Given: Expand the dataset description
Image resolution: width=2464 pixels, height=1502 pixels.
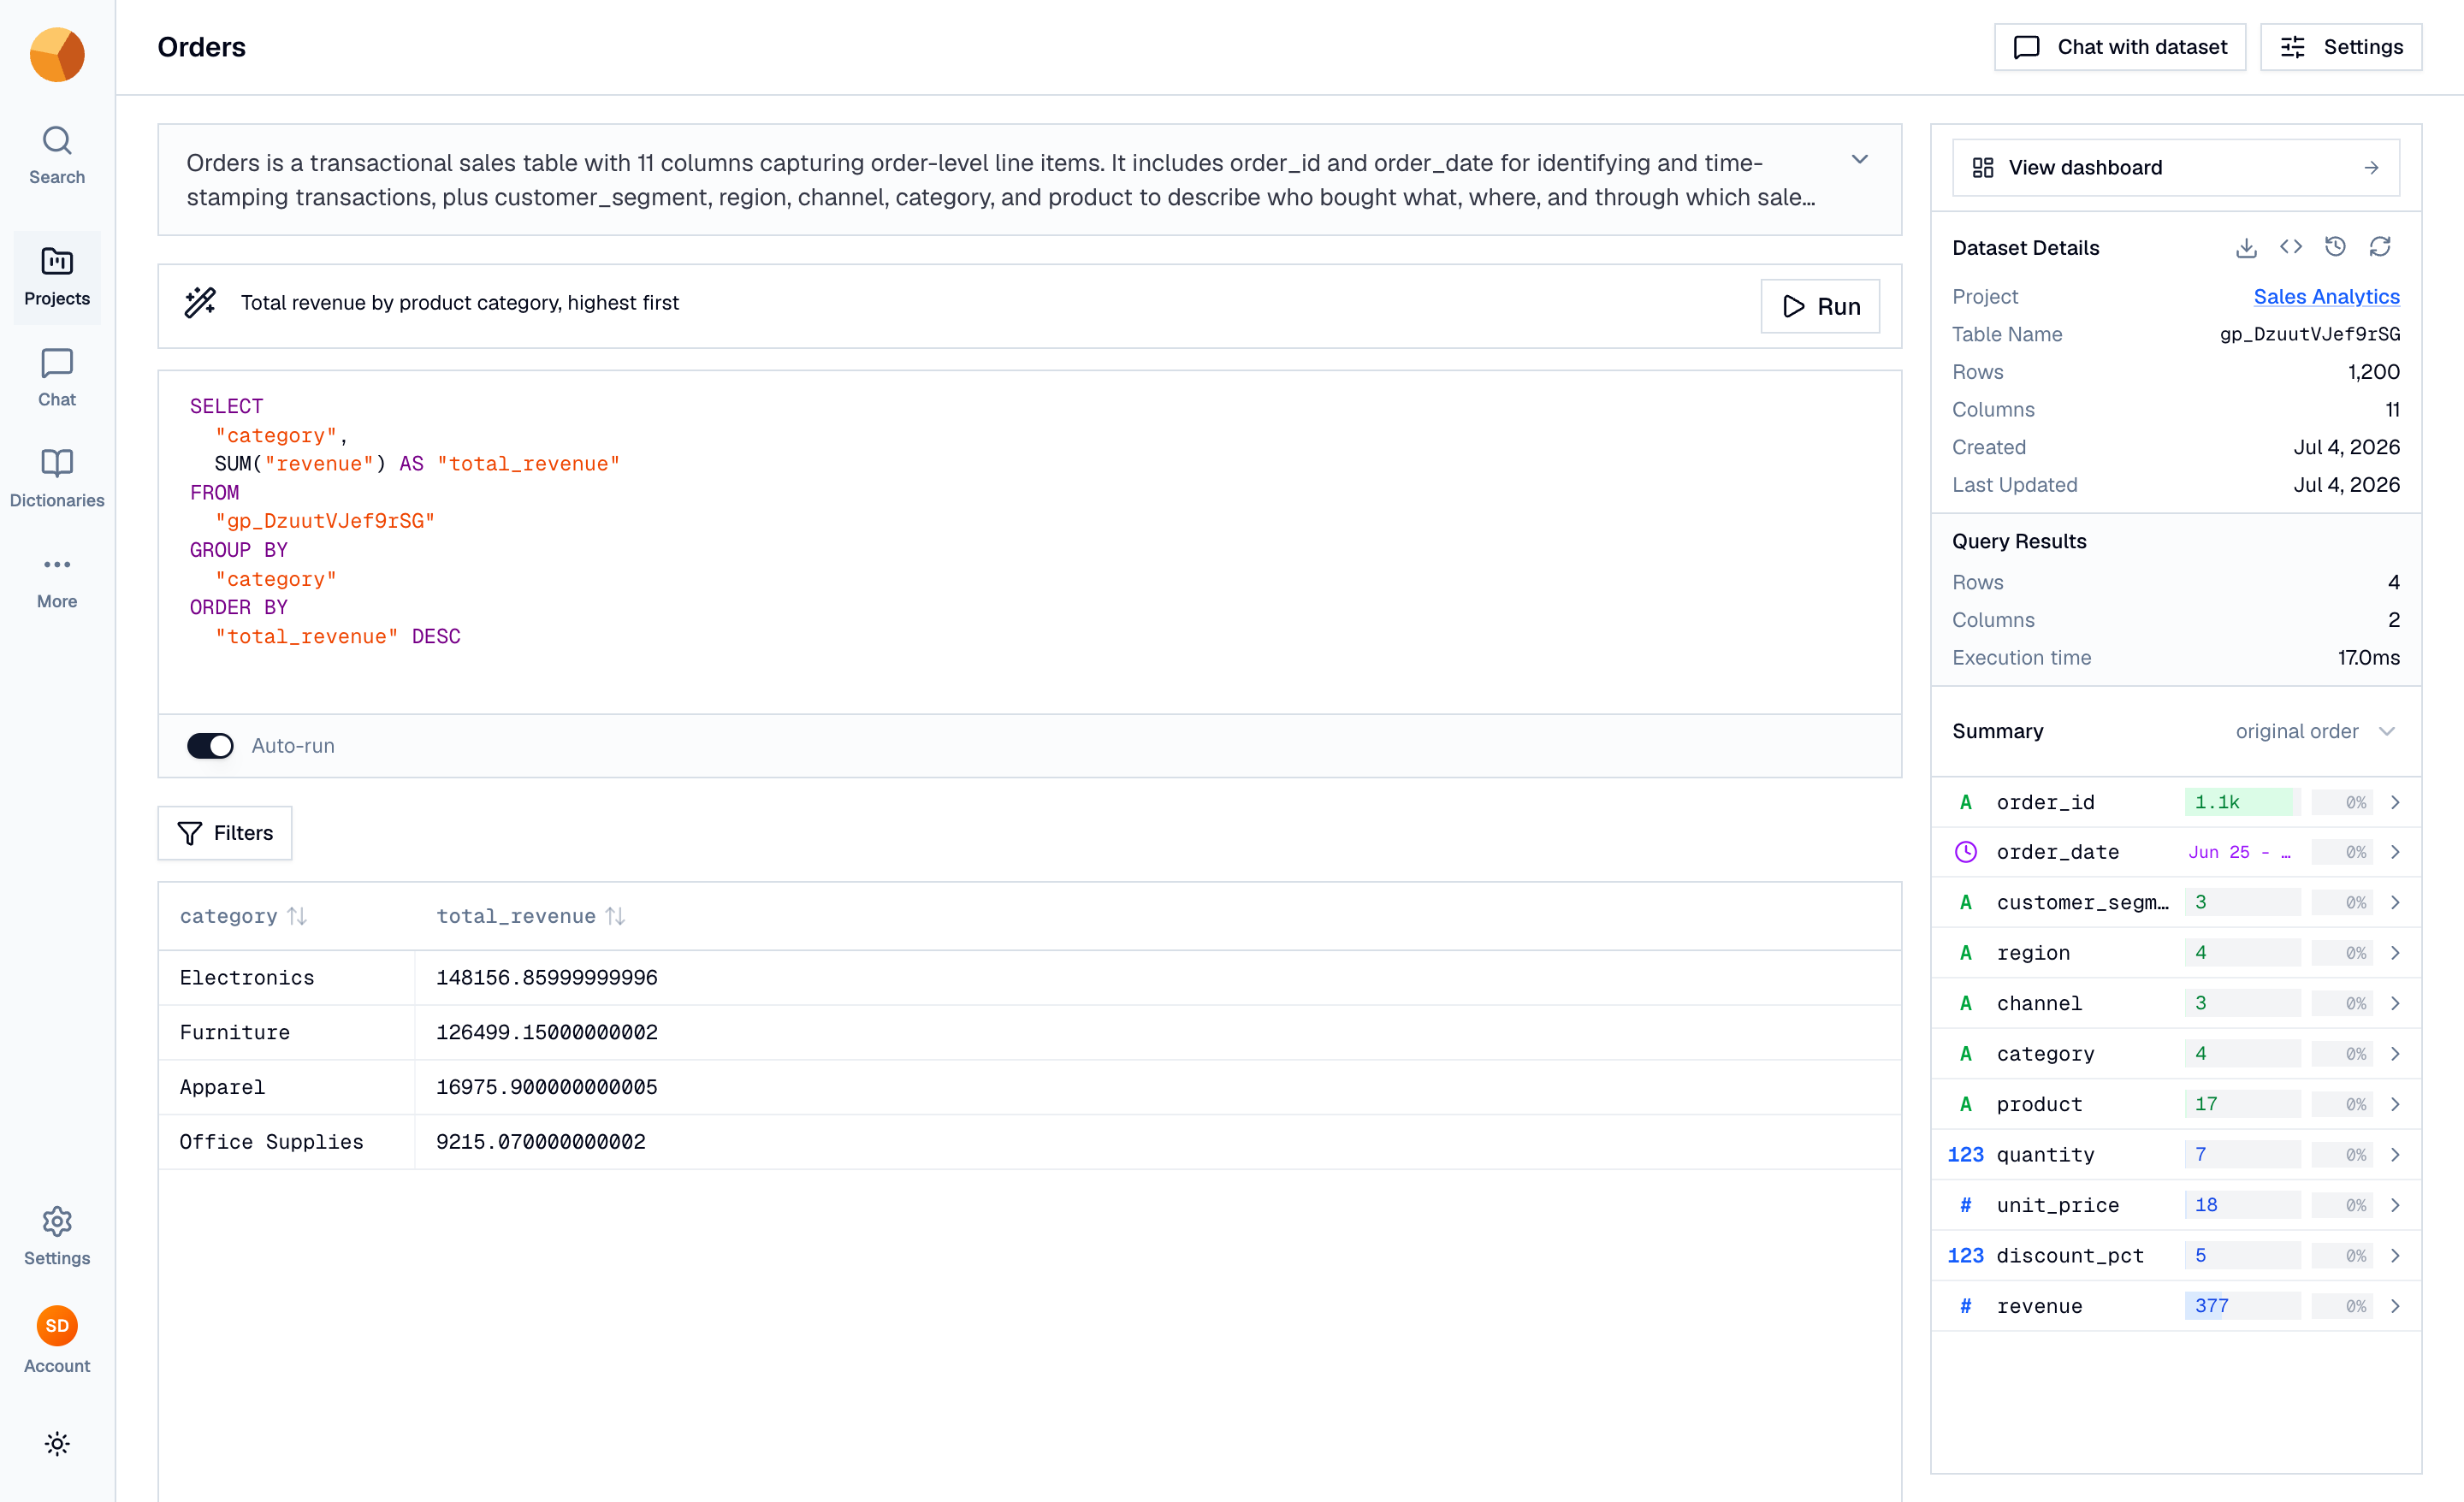Looking at the screenshot, I should 1860,160.
